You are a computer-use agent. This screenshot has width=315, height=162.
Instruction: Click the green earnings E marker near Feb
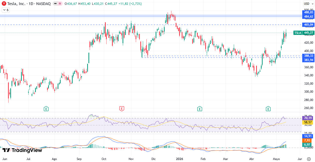click(199, 109)
